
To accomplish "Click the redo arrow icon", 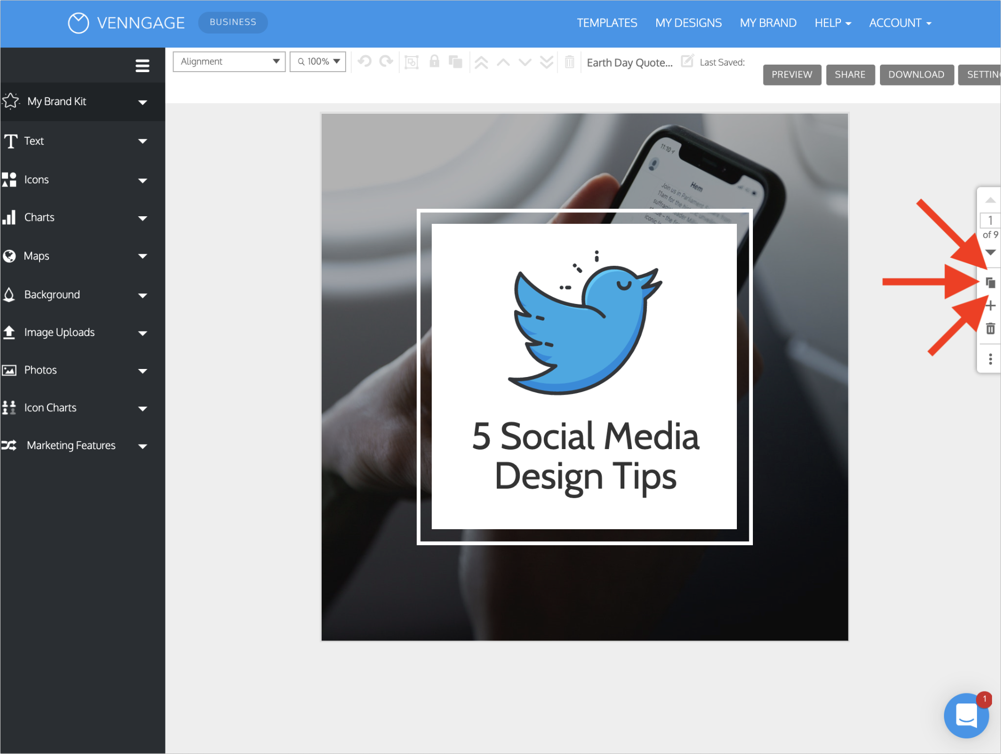I will pyautogui.click(x=386, y=62).
